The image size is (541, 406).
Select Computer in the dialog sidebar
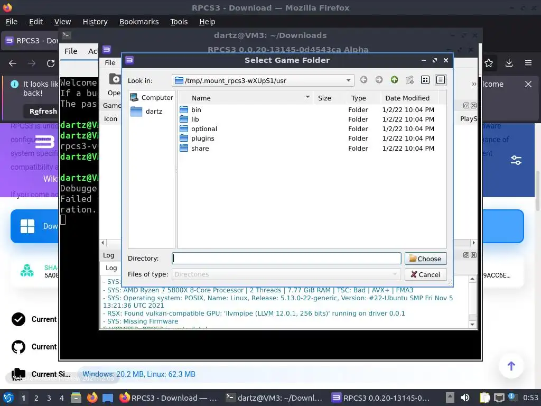tap(152, 98)
